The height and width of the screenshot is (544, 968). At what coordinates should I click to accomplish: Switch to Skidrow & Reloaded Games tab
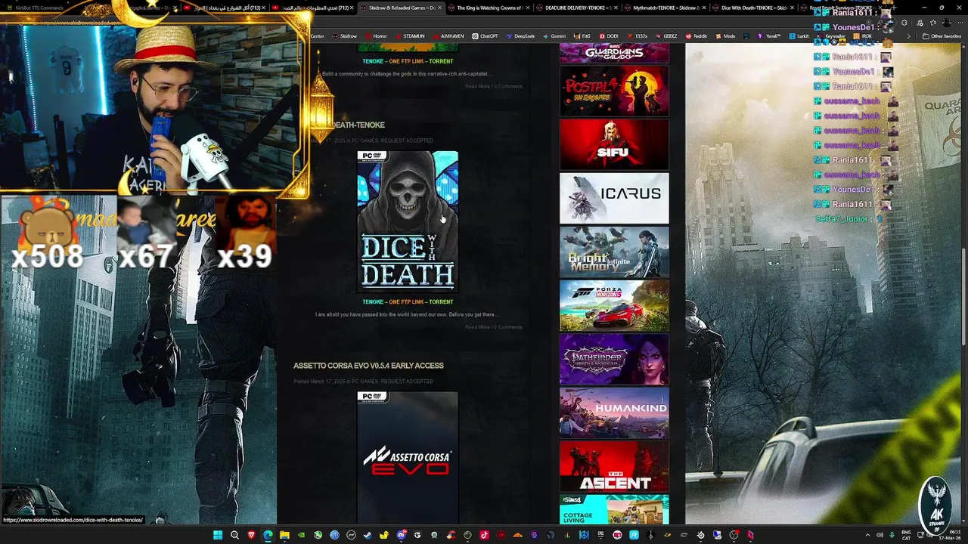[x=401, y=8]
